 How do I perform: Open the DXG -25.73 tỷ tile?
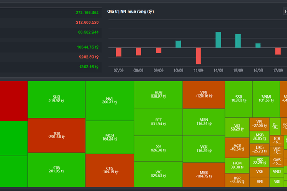(x=259, y=150)
